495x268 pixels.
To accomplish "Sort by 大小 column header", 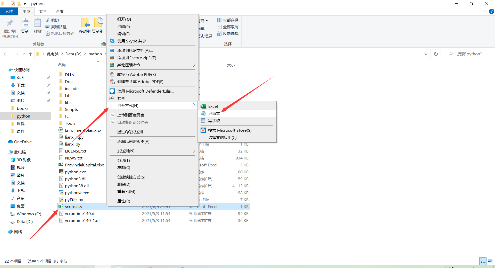I will [x=231, y=65].
